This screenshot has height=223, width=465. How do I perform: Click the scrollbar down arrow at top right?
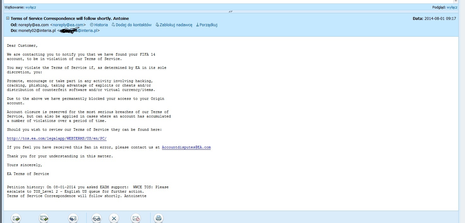(x=456, y=1)
